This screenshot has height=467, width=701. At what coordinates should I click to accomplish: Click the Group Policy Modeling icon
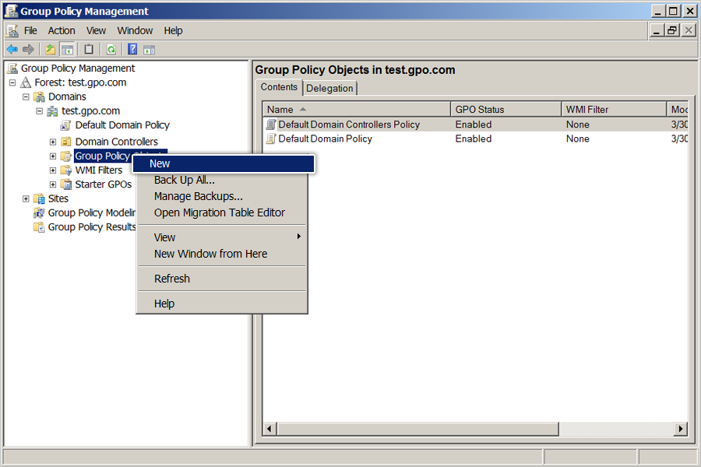[x=40, y=212]
